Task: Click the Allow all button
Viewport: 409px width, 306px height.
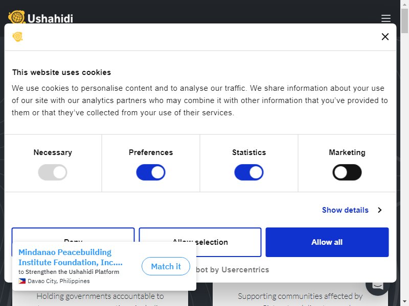Action: pyautogui.click(x=327, y=242)
